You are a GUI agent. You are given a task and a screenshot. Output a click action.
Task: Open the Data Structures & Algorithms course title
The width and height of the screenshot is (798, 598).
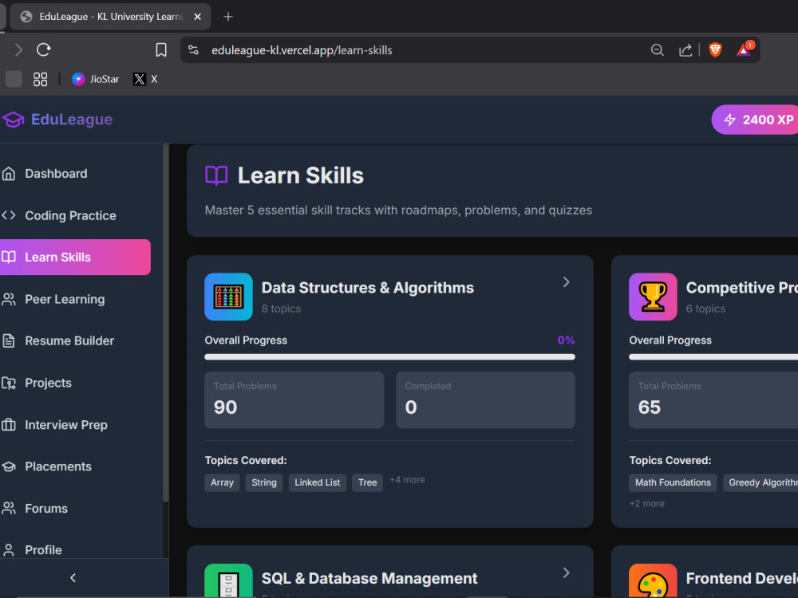pos(367,288)
